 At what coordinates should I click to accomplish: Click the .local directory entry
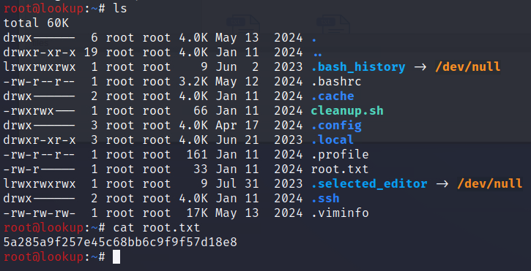(x=333, y=140)
